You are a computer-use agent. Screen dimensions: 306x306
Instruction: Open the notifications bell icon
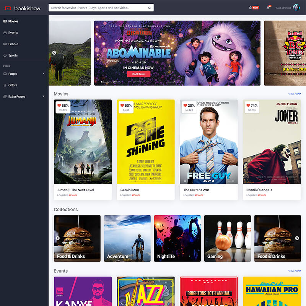point(269,8)
